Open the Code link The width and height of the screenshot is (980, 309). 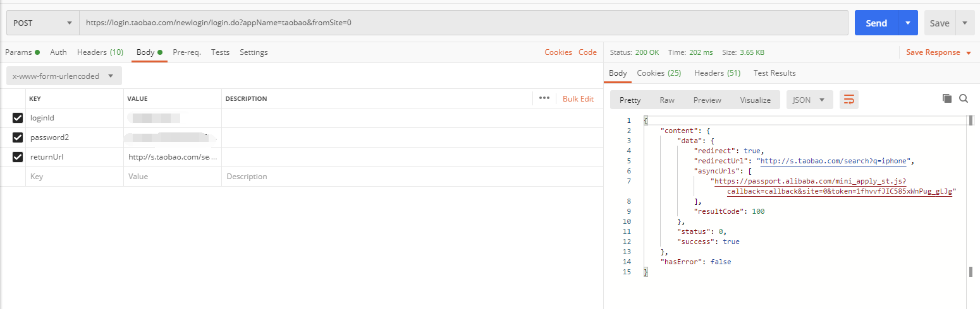click(x=587, y=52)
